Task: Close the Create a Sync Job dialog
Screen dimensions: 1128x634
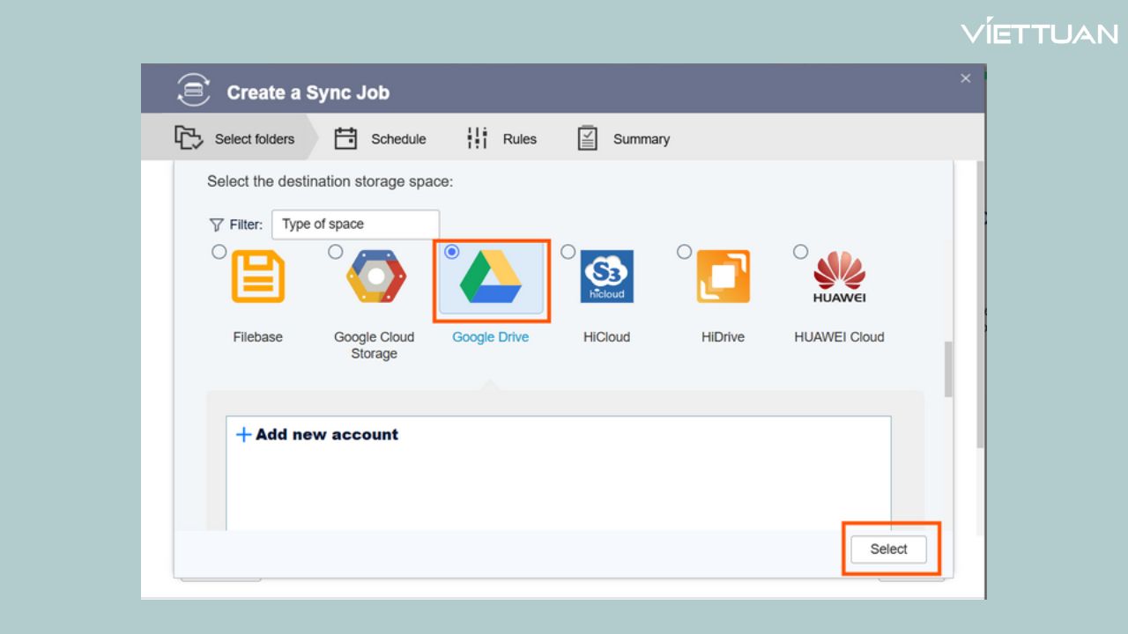Action: pos(965,78)
